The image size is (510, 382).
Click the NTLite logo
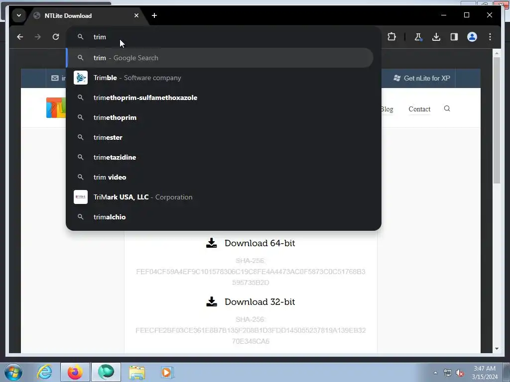point(56,107)
